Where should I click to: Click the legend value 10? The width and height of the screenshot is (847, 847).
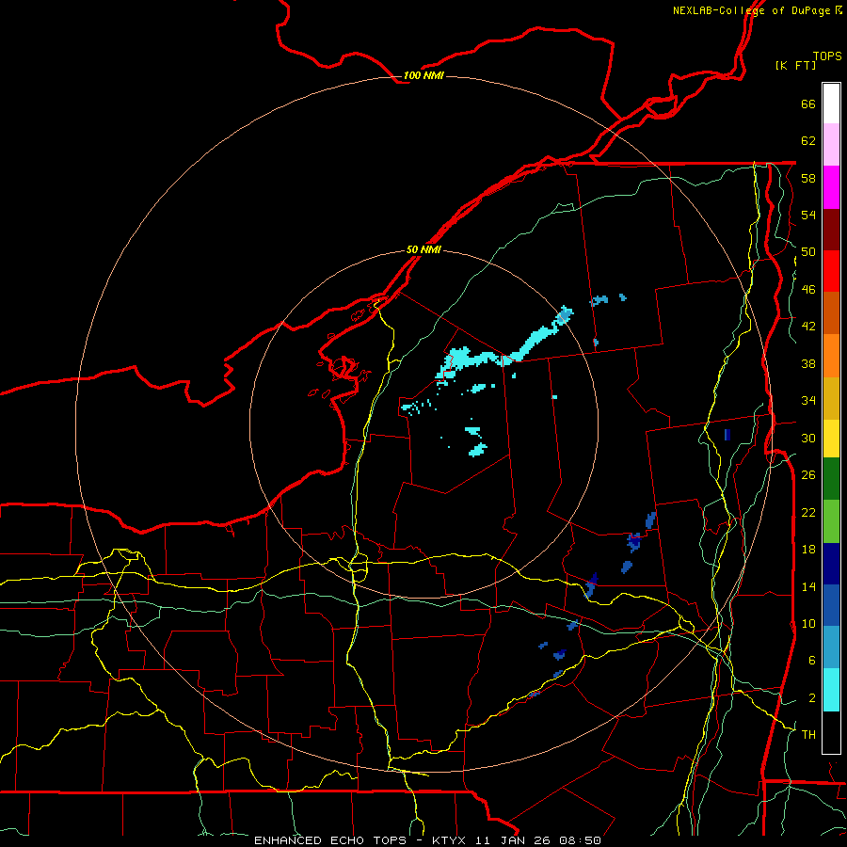(808, 623)
